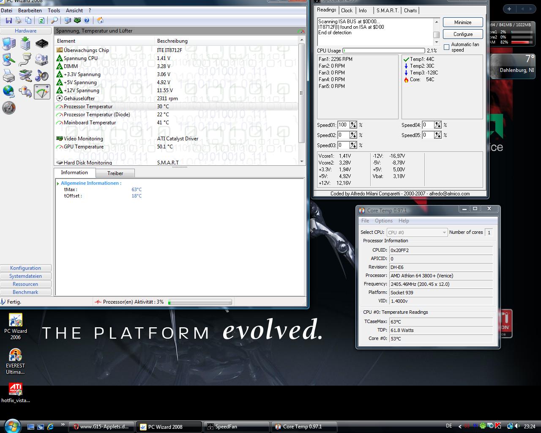Switch to the Info tab in SpeedFan
The image size is (541, 433).
point(363,11)
